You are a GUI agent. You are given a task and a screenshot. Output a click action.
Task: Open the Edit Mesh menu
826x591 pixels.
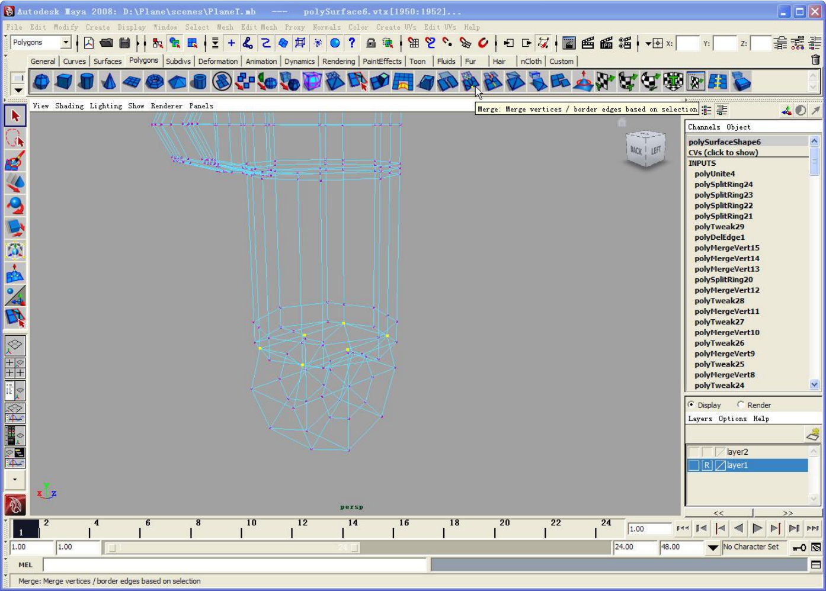click(x=259, y=27)
